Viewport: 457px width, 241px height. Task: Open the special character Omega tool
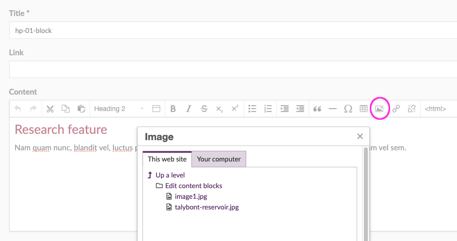coord(348,109)
